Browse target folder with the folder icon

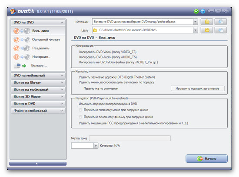click(207, 30)
